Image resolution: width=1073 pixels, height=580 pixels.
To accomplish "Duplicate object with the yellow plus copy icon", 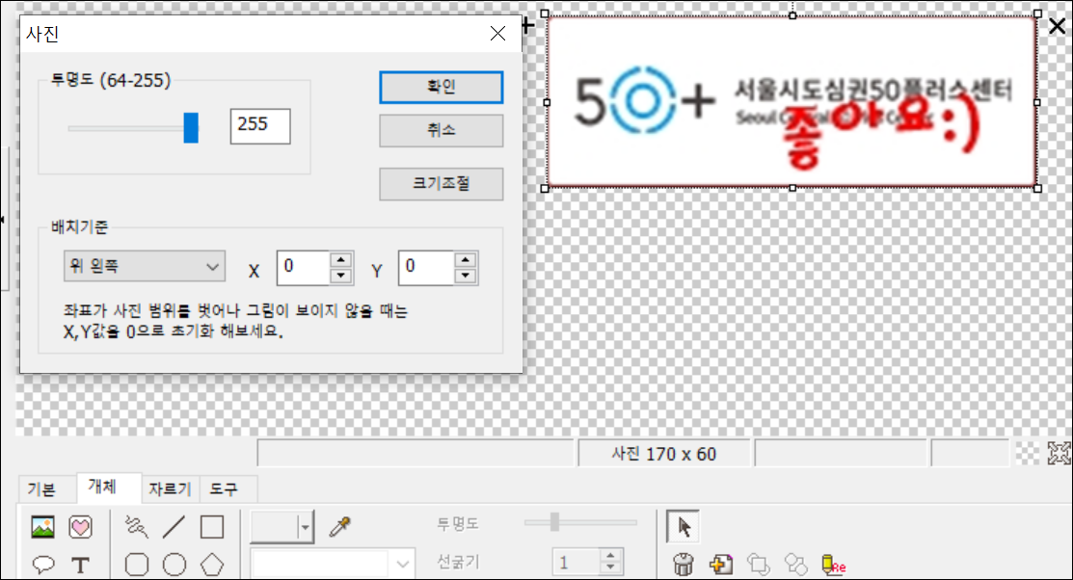I will 720,565.
